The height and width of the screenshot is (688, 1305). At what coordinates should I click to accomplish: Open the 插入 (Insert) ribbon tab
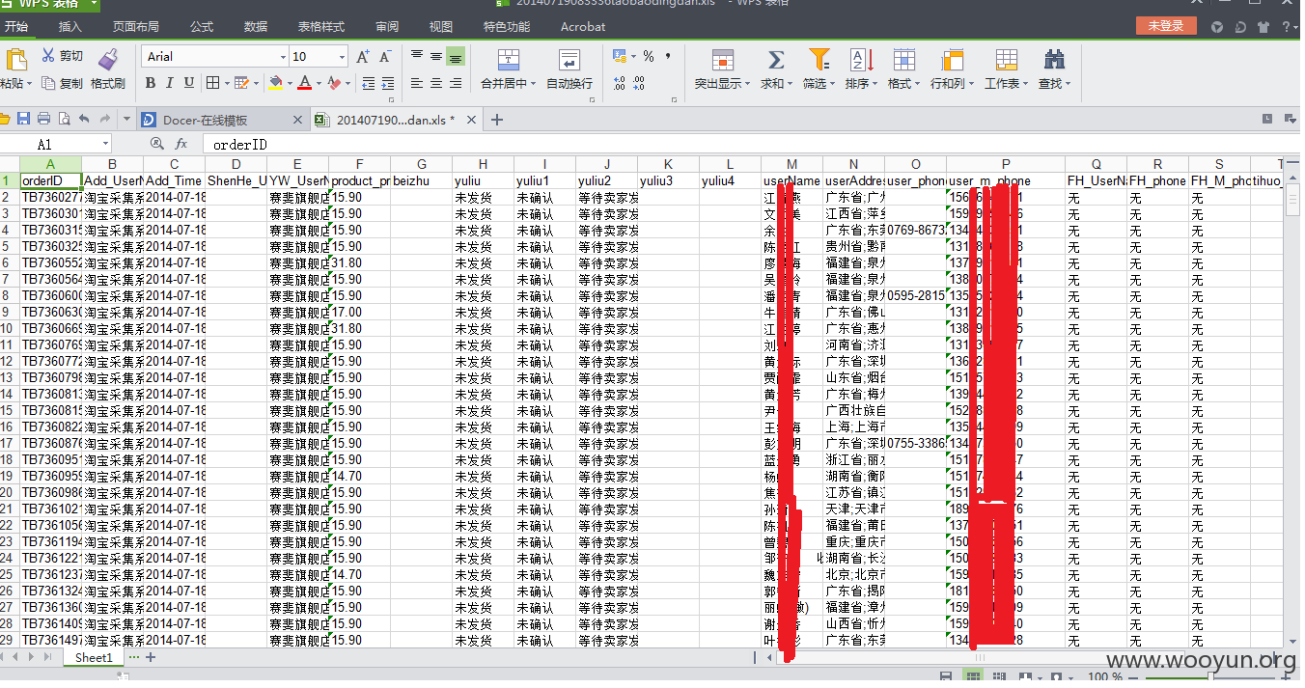[x=69, y=26]
